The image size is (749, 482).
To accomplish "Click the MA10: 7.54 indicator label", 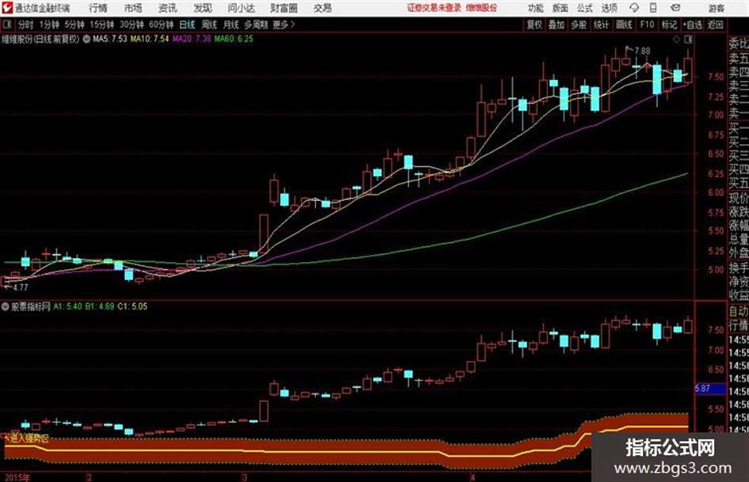I will coord(150,39).
